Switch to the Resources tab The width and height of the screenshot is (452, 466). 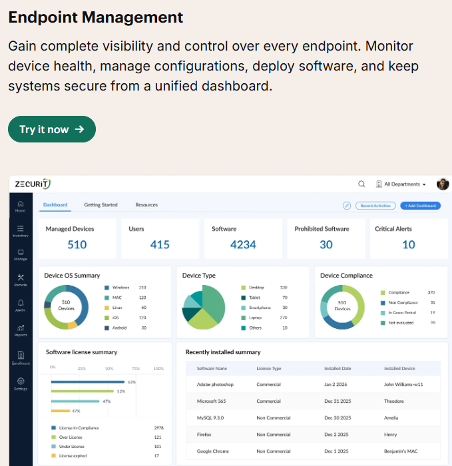pos(146,205)
